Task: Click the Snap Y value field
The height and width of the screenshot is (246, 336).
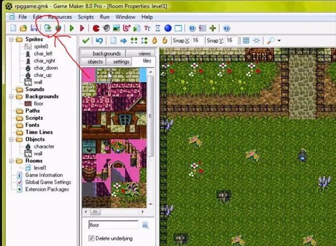Action: [x=231, y=41]
